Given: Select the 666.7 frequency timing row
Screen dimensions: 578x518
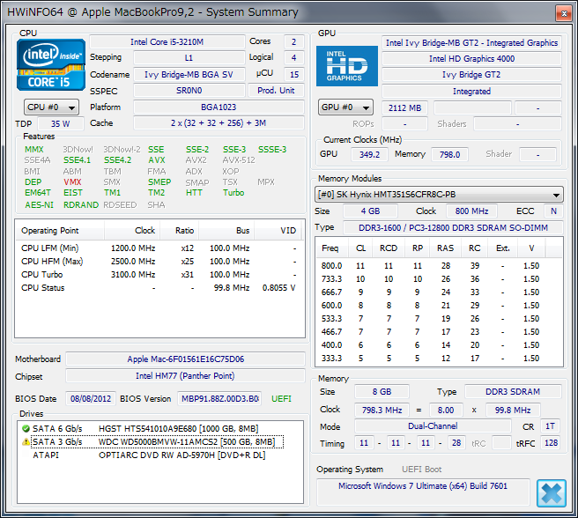Looking at the screenshot, I should 439,292.
